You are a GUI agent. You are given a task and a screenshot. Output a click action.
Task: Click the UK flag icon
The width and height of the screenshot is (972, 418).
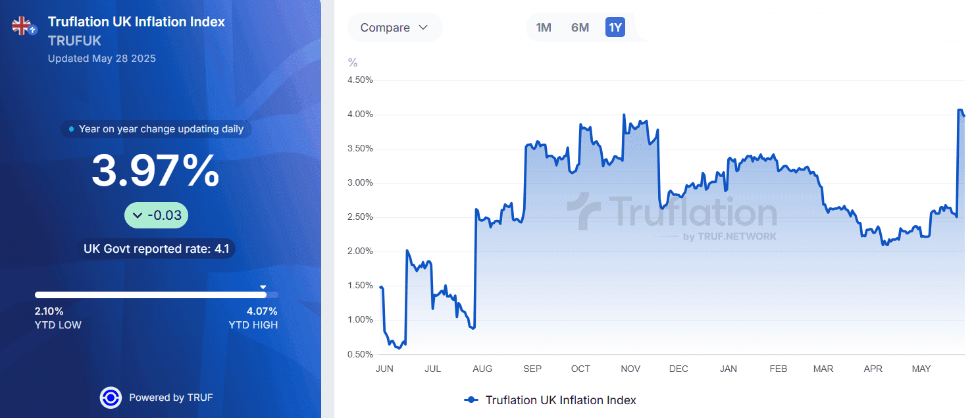tap(22, 26)
